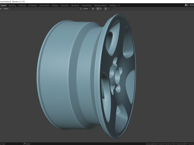Open proportional editing falloff menu
Viewport: 194px width, 145px height.
110,9
